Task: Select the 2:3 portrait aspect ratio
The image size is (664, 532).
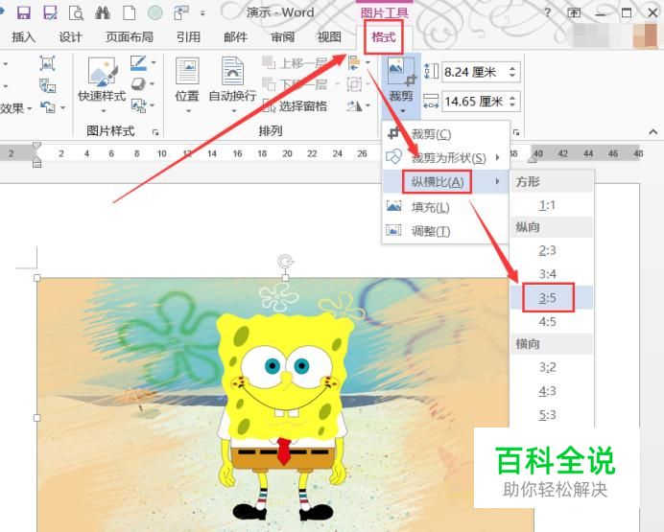Action: tap(551, 250)
